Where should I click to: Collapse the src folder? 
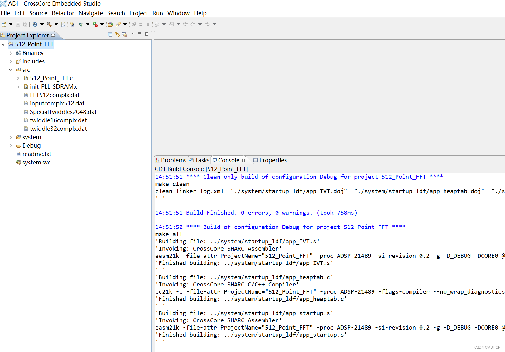(x=11, y=70)
